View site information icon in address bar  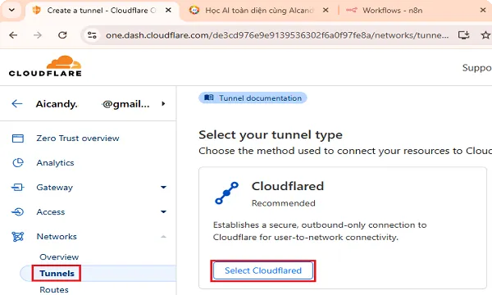pos(92,35)
